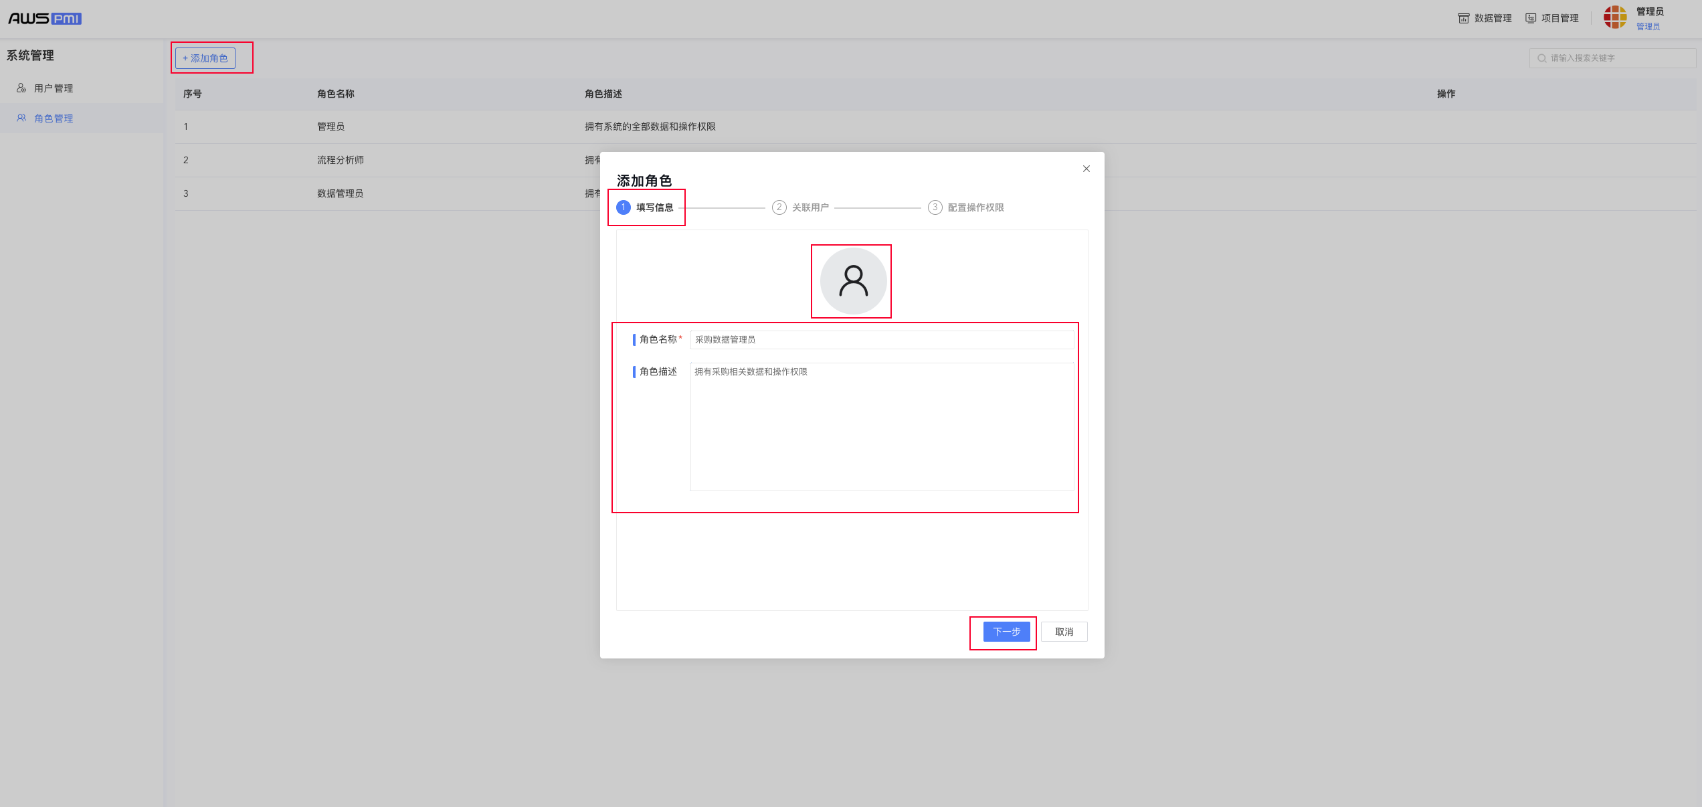Click the 项目管理 monitor icon
Viewport: 1702px width, 807px height.
(x=1531, y=18)
